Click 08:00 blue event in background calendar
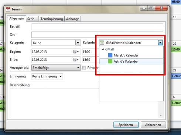This screenshot has height=135, width=181. [176, 2]
